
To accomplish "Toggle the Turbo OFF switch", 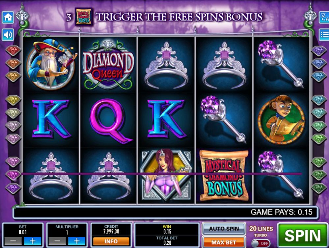I will 260,243.
